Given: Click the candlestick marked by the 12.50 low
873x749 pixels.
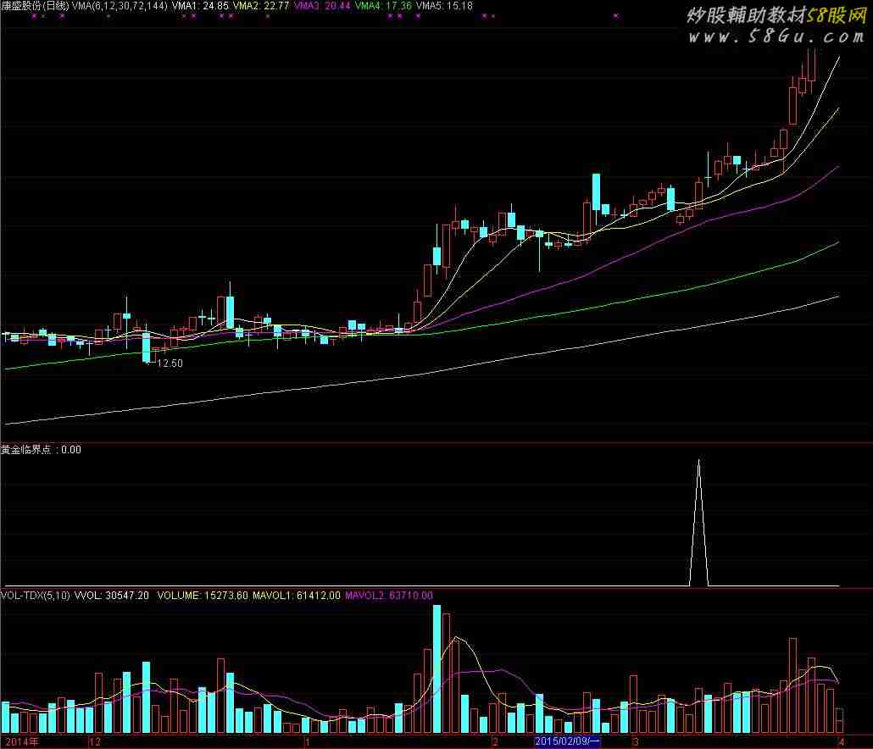Looking at the screenshot, I should (147, 347).
